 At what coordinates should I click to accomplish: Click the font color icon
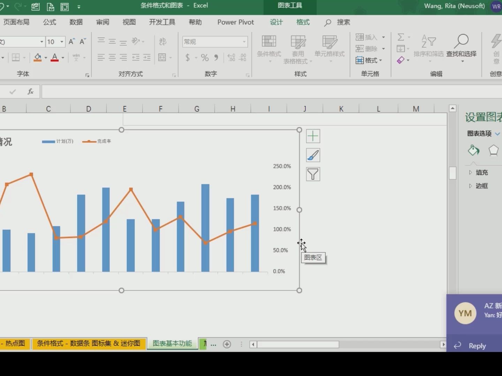(55, 57)
